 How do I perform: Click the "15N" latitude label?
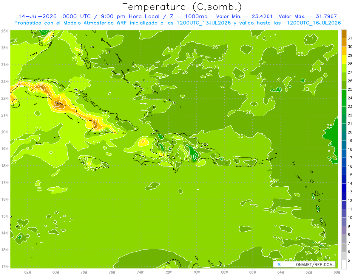click(x=4, y=216)
